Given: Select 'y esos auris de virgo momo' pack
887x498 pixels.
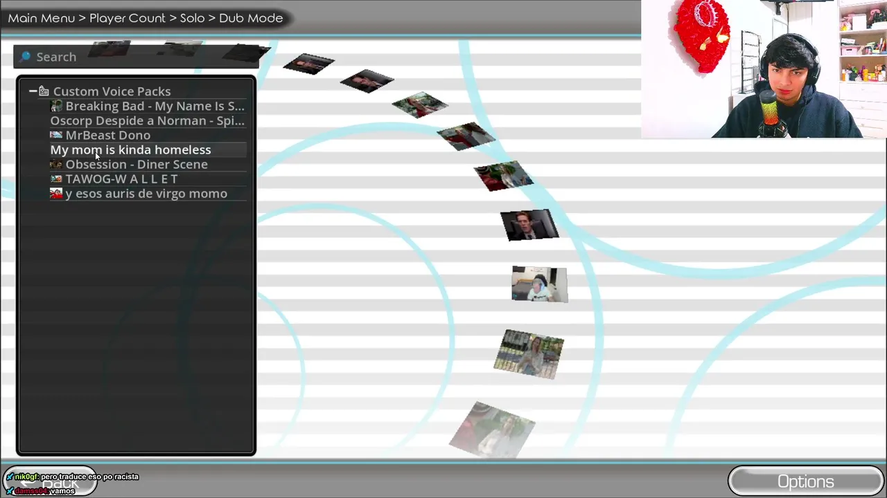Looking at the screenshot, I should (148, 194).
